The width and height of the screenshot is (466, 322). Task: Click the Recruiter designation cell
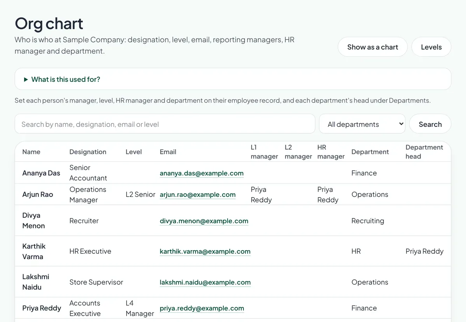click(x=84, y=221)
